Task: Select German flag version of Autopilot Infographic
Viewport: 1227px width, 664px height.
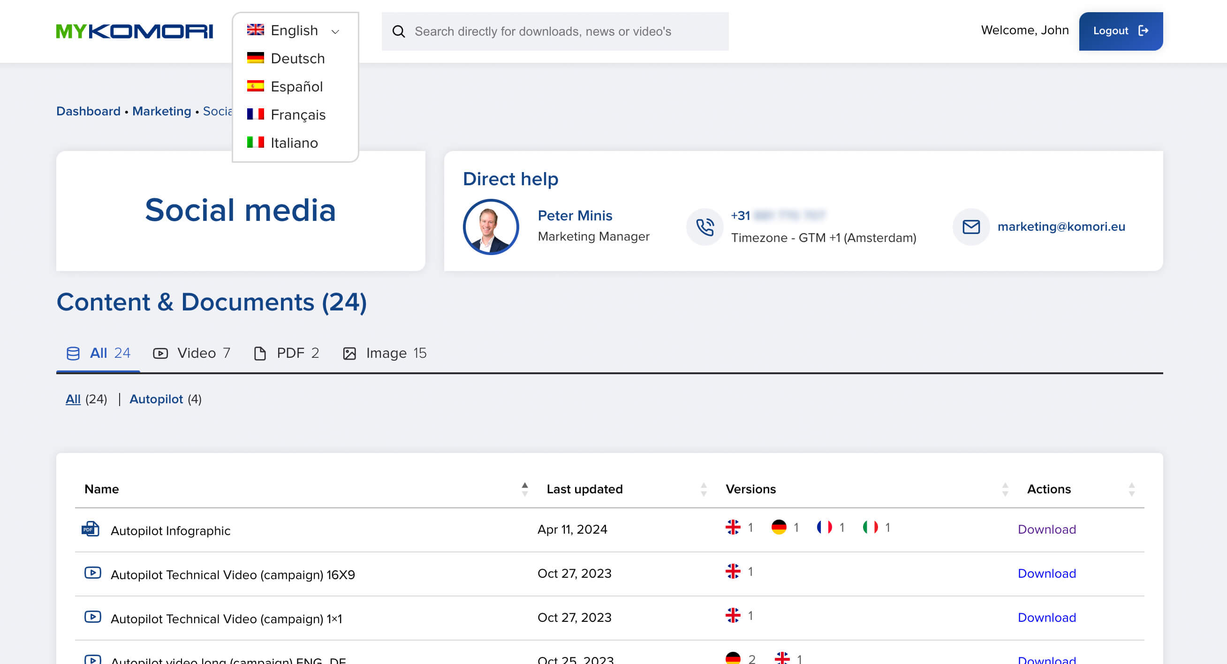Action: (x=779, y=527)
